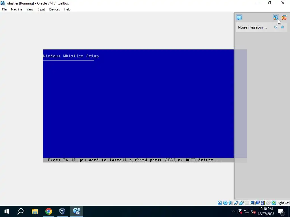The image size is (290, 217).
Task: Switch to VirtualBox Manager taskbar icon
Action: pyautogui.click(x=62, y=211)
